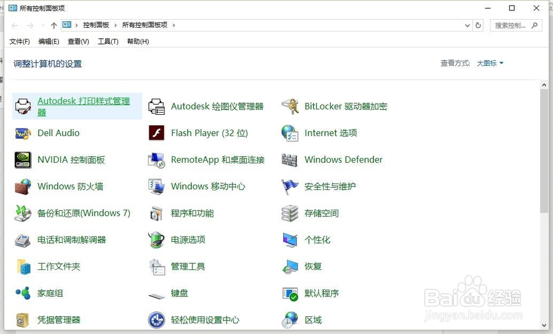
Task: Go up one level arrow
Action: 54,25
